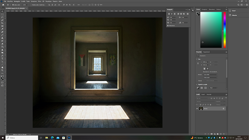
Task: Select the Brush tool
Action: click(x=2, y=35)
